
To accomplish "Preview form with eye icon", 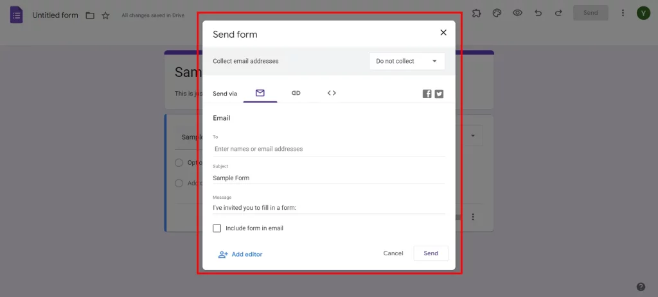I will point(517,13).
